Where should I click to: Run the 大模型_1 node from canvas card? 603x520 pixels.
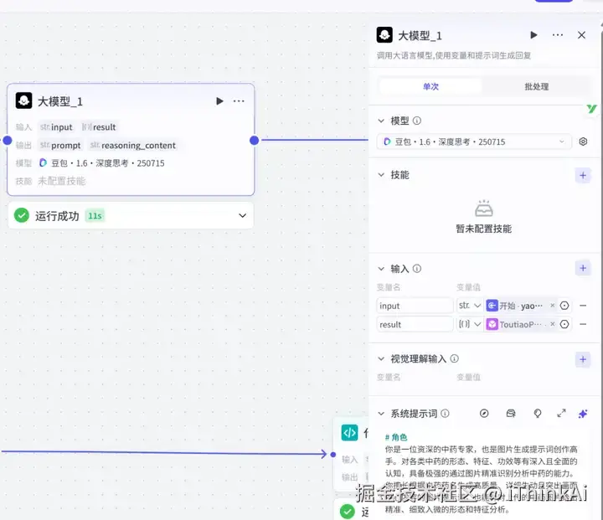(219, 101)
